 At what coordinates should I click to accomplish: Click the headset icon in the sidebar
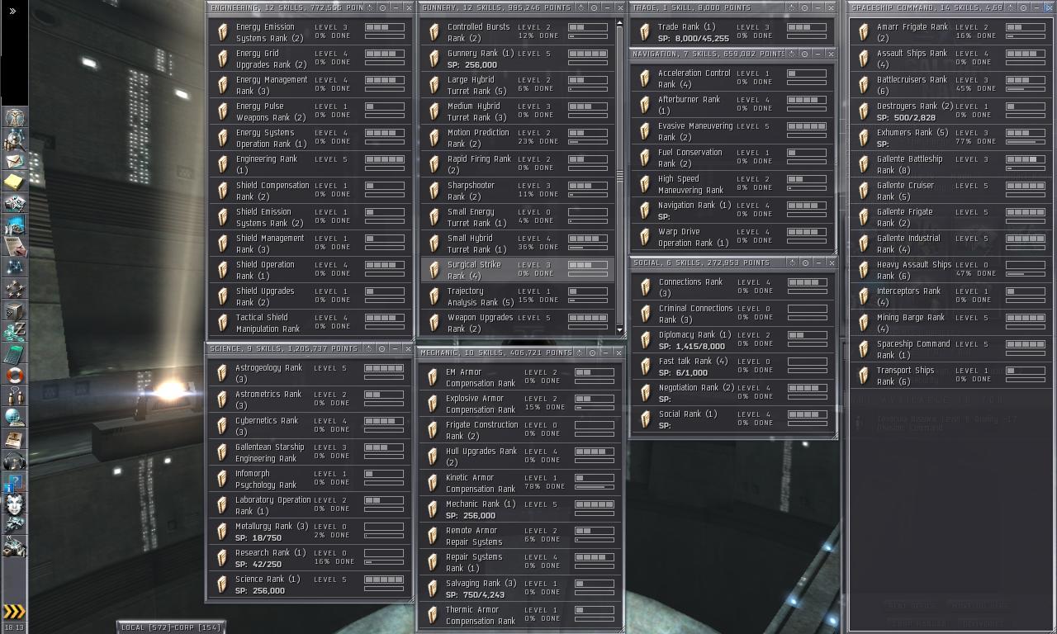(x=14, y=461)
